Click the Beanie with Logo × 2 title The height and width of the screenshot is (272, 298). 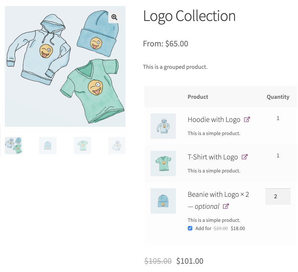[218, 195]
